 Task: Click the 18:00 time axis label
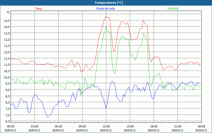[x=154, y=127]
